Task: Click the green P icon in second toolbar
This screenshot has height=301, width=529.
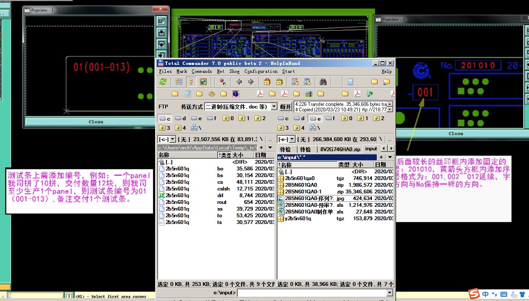Action: (370, 94)
